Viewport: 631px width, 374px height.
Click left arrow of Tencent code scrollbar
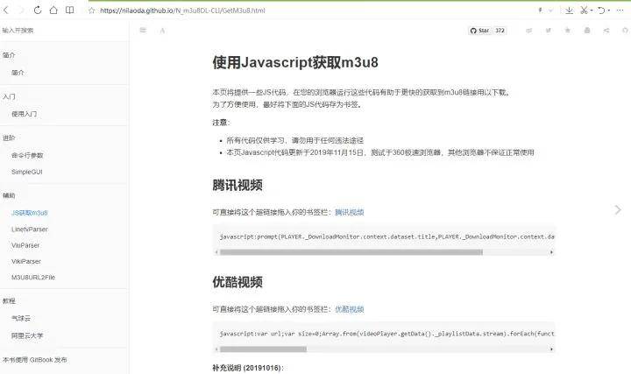click(x=216, y=252)
